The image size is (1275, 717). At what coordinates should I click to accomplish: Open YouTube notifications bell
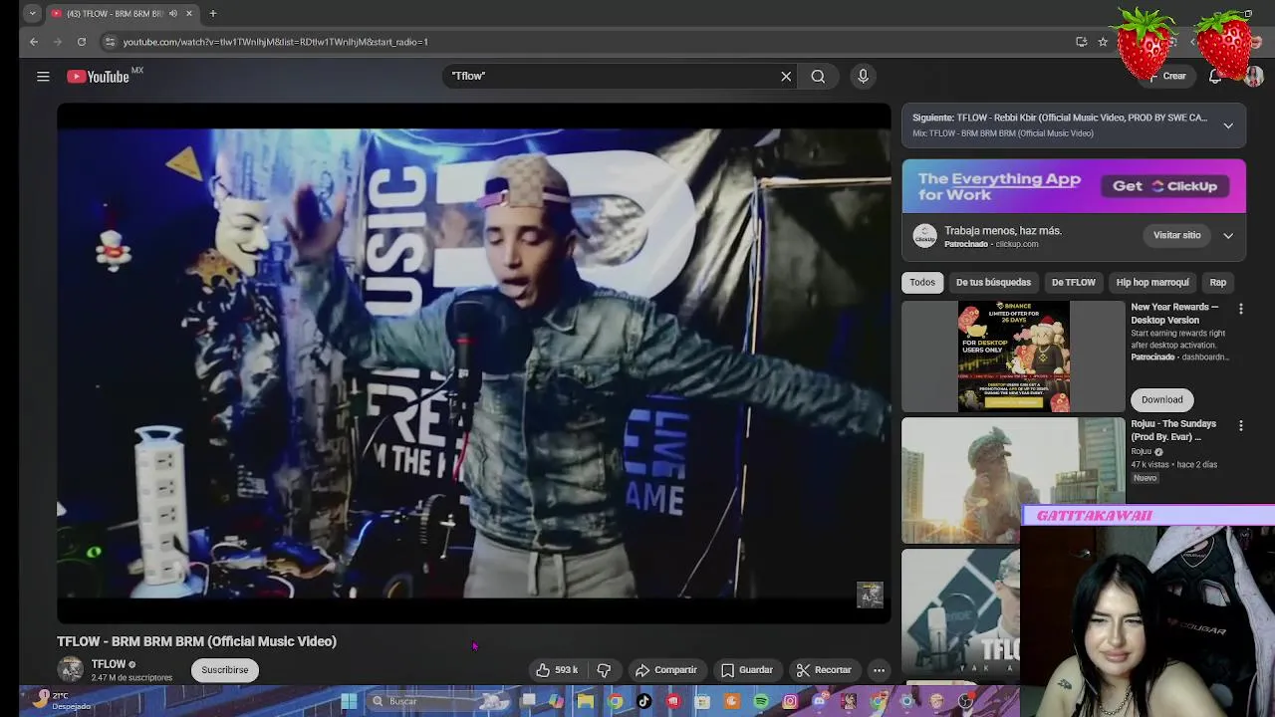tap(1215, 77)
